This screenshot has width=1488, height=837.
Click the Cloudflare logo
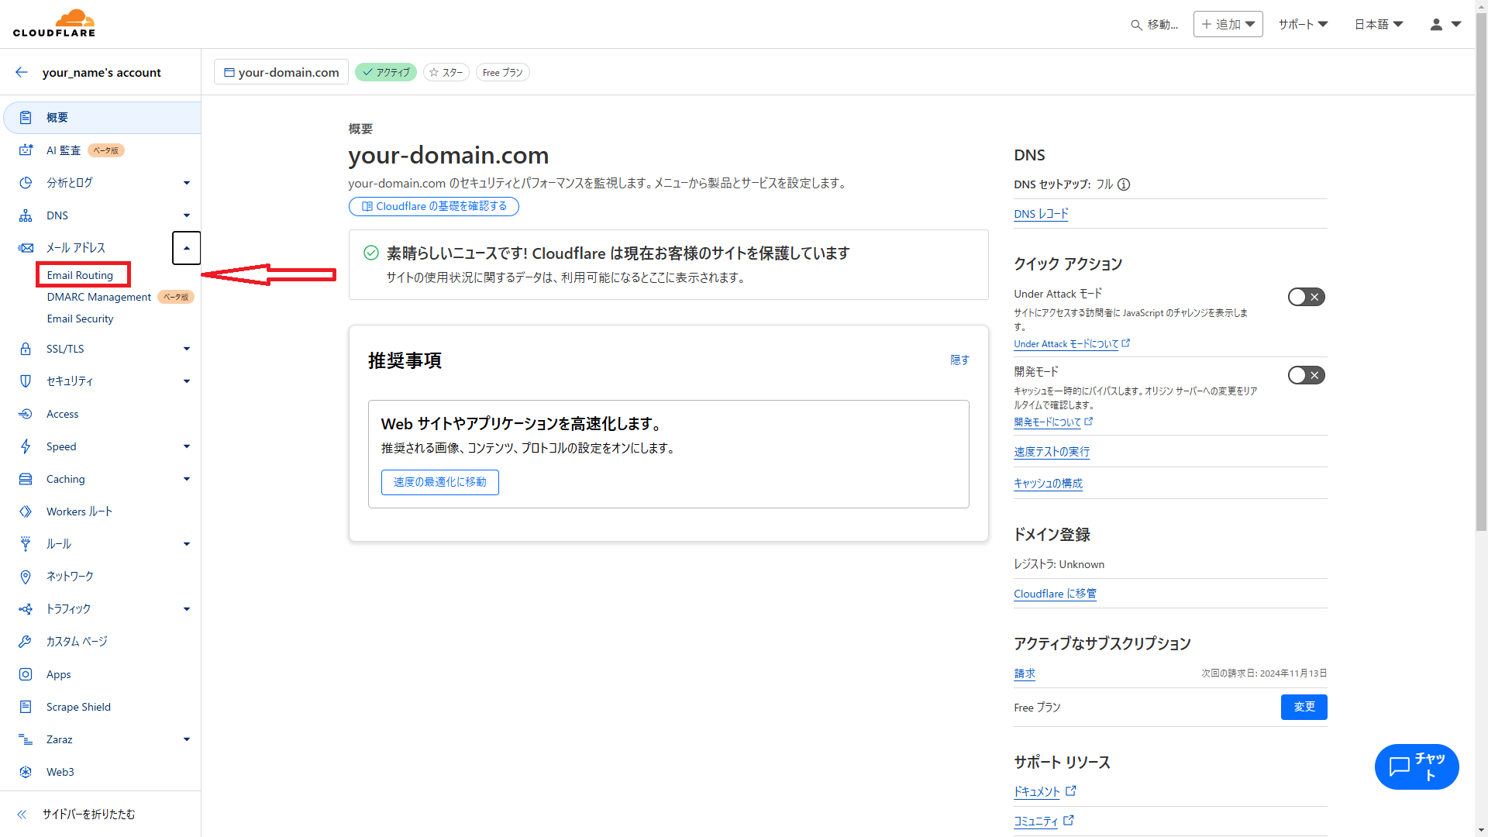pos(54,22)
